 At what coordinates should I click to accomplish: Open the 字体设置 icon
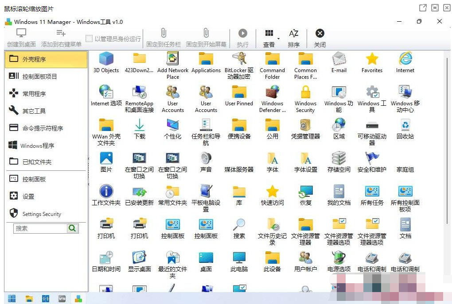pos(306,162)
